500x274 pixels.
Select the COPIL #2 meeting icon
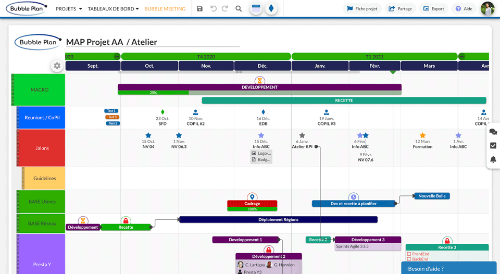(x=195, y=113)
